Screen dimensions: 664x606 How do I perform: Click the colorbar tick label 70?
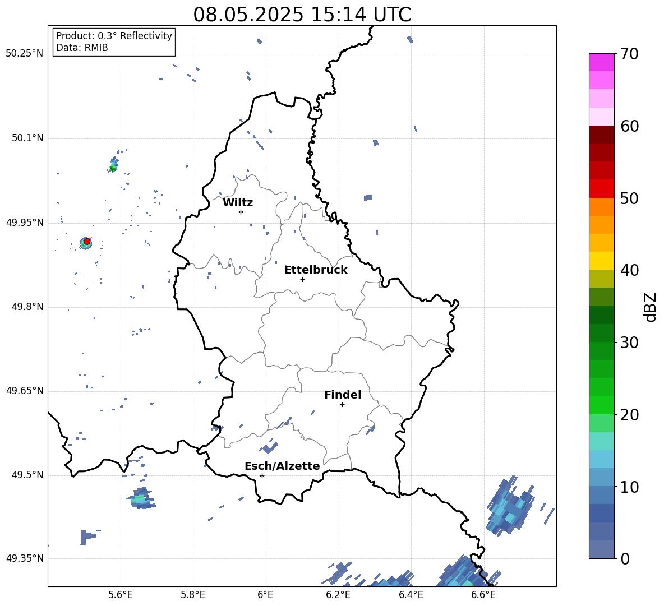[x=629, y=54]
